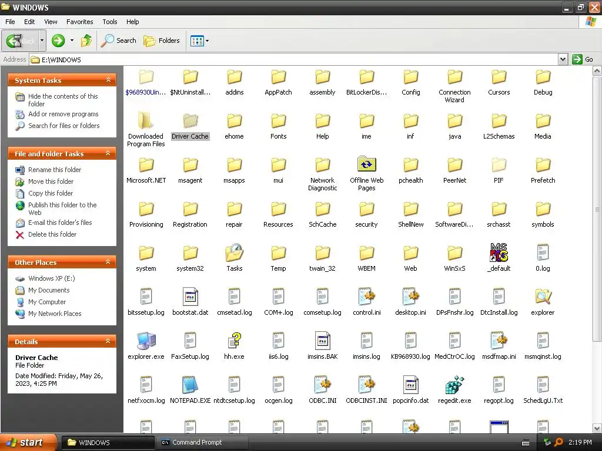
Task: Open the Search toolbar button
Action: coord(119,41)
